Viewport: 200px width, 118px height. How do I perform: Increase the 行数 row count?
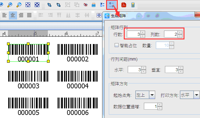pos(143,32)
